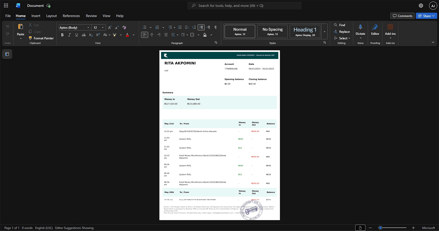Viewport: 439px width, 231px height.
Task: Toggle right-to-left text direction
Action: click(208, 28)
